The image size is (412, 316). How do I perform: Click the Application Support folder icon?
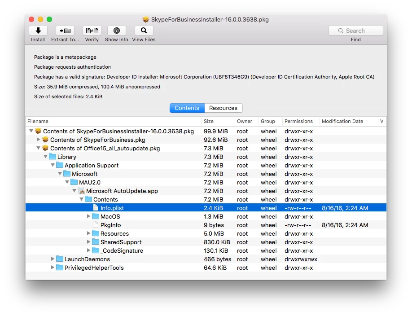click(60, 165)
